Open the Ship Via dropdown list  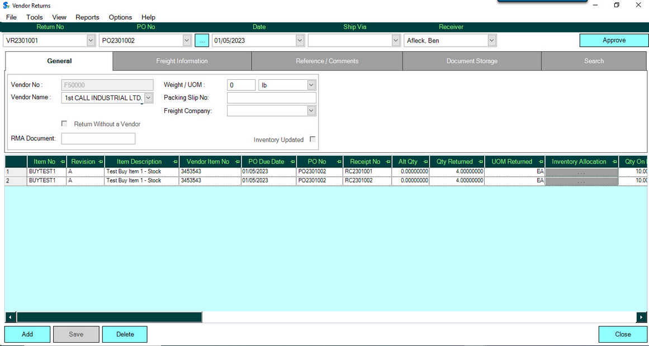(x=396, y=40)
